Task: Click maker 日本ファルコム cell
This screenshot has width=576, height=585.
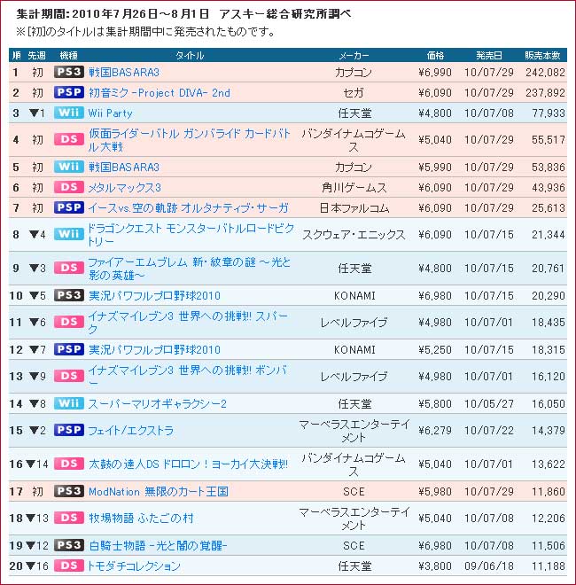Action: click(354, 207)
